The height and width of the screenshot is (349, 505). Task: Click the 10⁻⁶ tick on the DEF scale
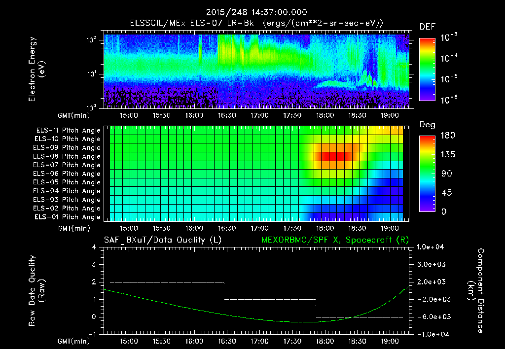pyautogui.click(x=449, y=100)
